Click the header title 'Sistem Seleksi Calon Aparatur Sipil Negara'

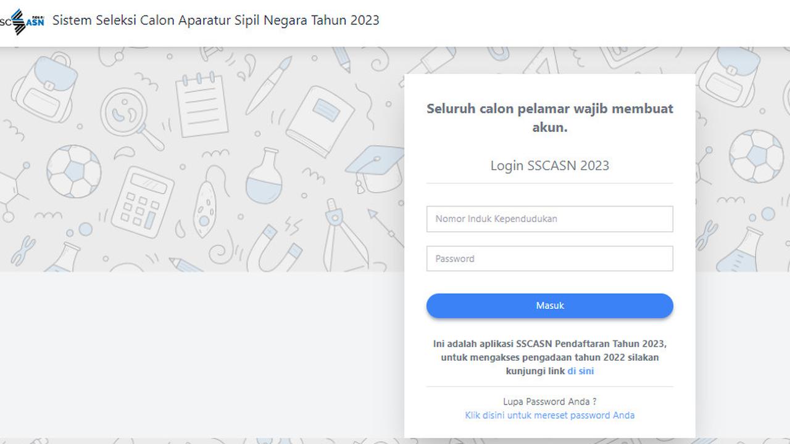point(215,20)
